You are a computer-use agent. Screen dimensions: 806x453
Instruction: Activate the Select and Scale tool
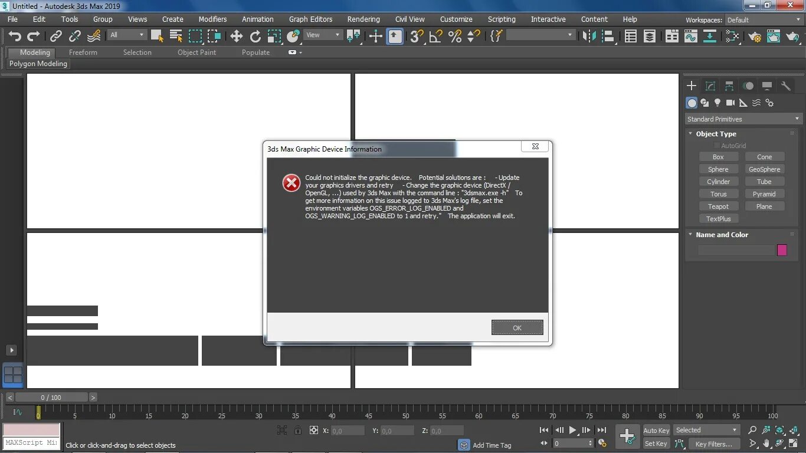(x=274, y=37)
